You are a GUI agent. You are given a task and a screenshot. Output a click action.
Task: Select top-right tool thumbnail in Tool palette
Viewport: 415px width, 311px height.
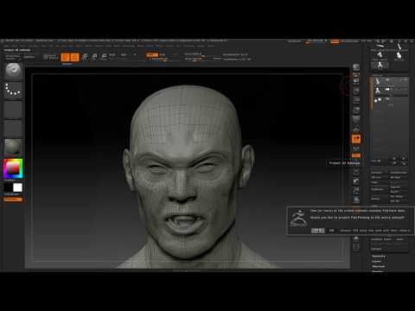click(399, 47)
